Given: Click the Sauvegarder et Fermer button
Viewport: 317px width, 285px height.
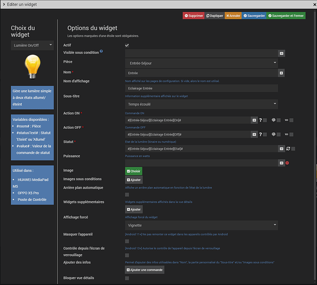Looking at the screenshot, I should [286, 16].
